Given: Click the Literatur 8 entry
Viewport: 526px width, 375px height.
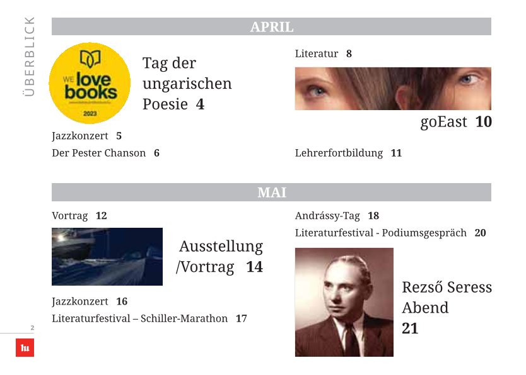Looking at the screenshot, I should click(x=324, y=53).
